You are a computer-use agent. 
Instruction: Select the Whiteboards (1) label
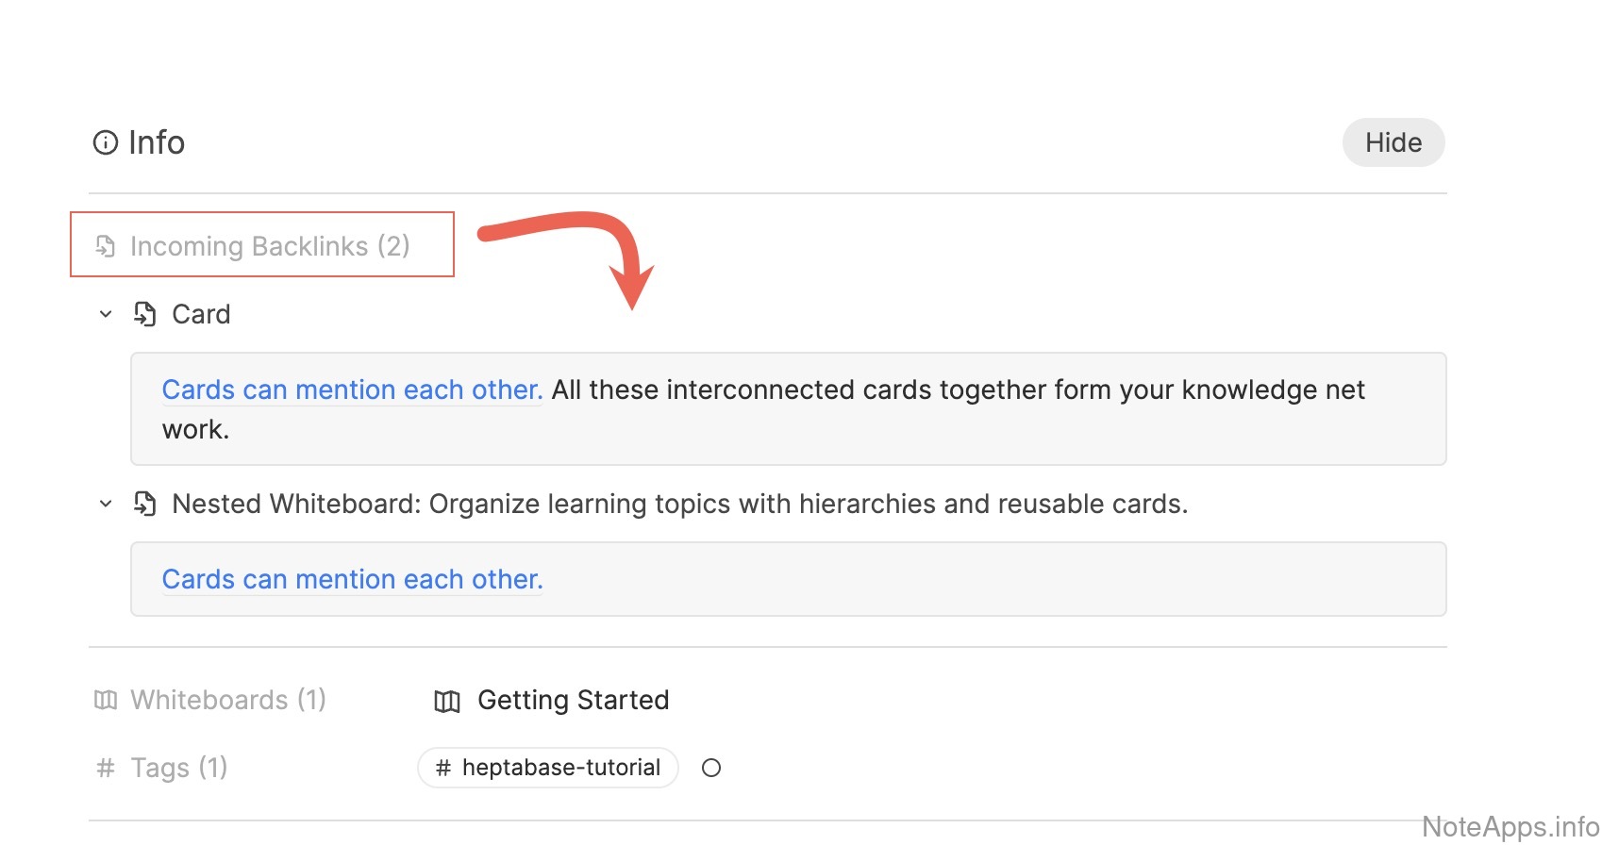tap(227, 700)
